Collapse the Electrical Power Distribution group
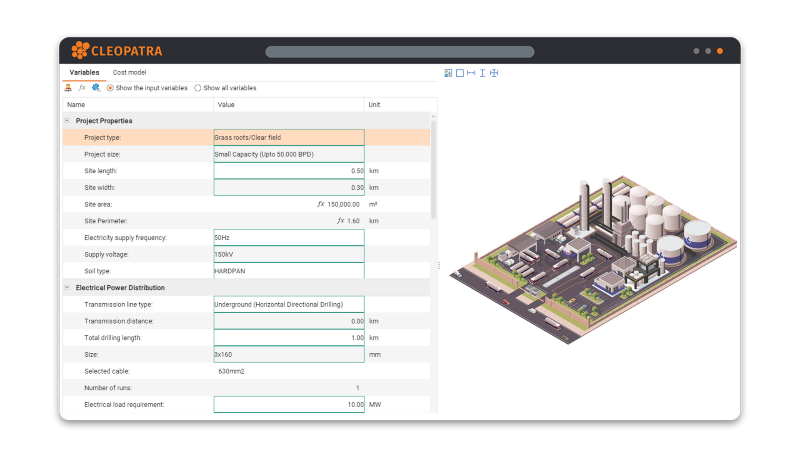This screenshot has width=800, height=464. (67, 287)
